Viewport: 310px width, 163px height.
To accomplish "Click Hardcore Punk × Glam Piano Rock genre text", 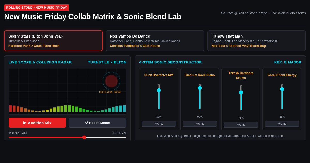I will point(34,46).
